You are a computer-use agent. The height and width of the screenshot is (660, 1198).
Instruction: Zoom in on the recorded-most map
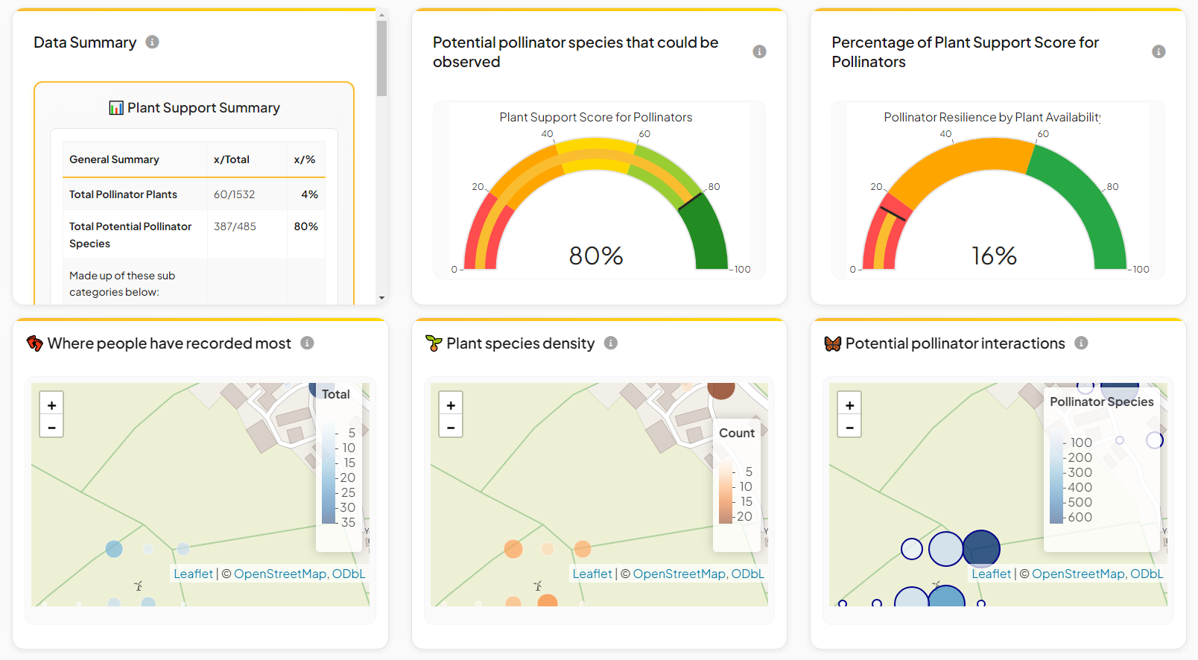point(51,405)
